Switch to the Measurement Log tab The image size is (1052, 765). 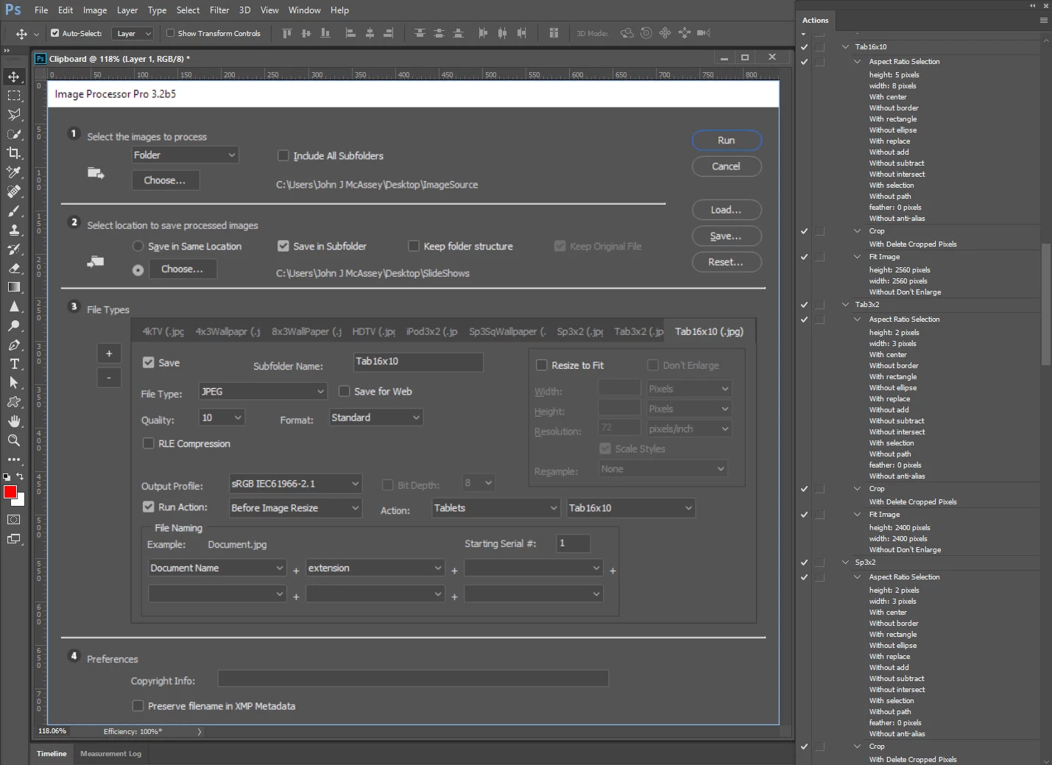click(x=110, y=754)
